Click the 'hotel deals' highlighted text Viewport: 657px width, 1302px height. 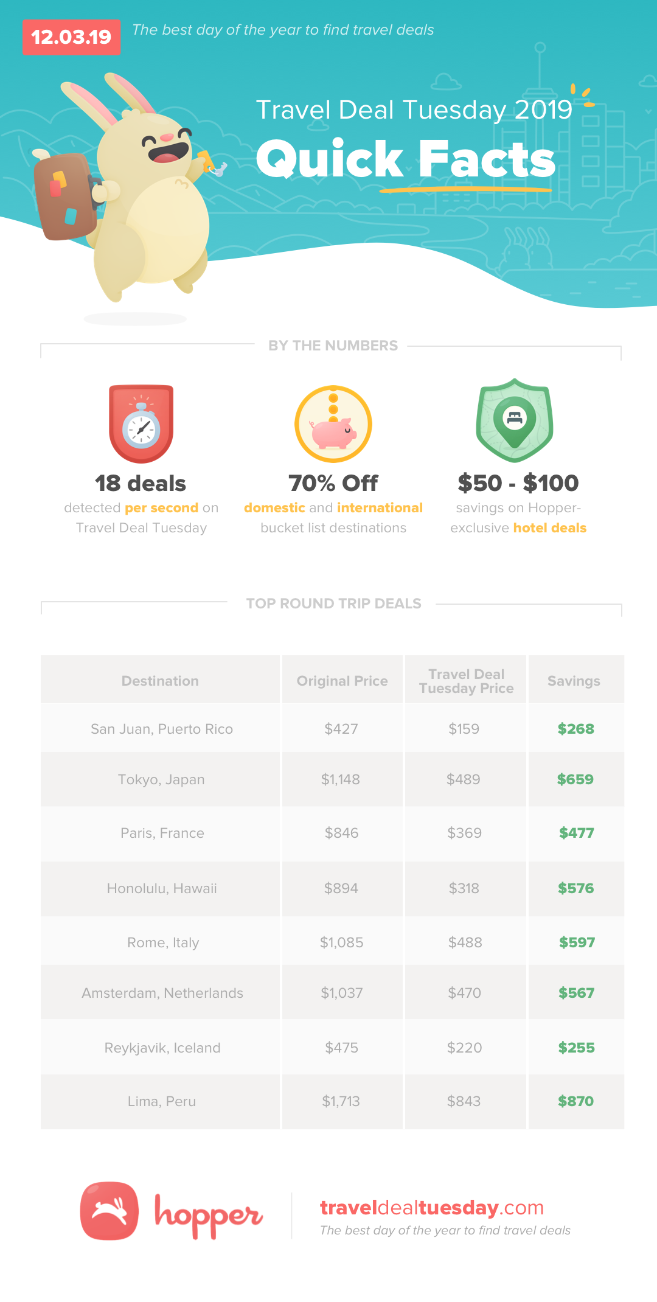(550, 527)
